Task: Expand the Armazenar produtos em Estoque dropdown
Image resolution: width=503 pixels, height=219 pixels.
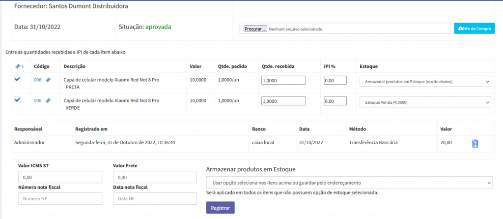Action: point(349,183)
